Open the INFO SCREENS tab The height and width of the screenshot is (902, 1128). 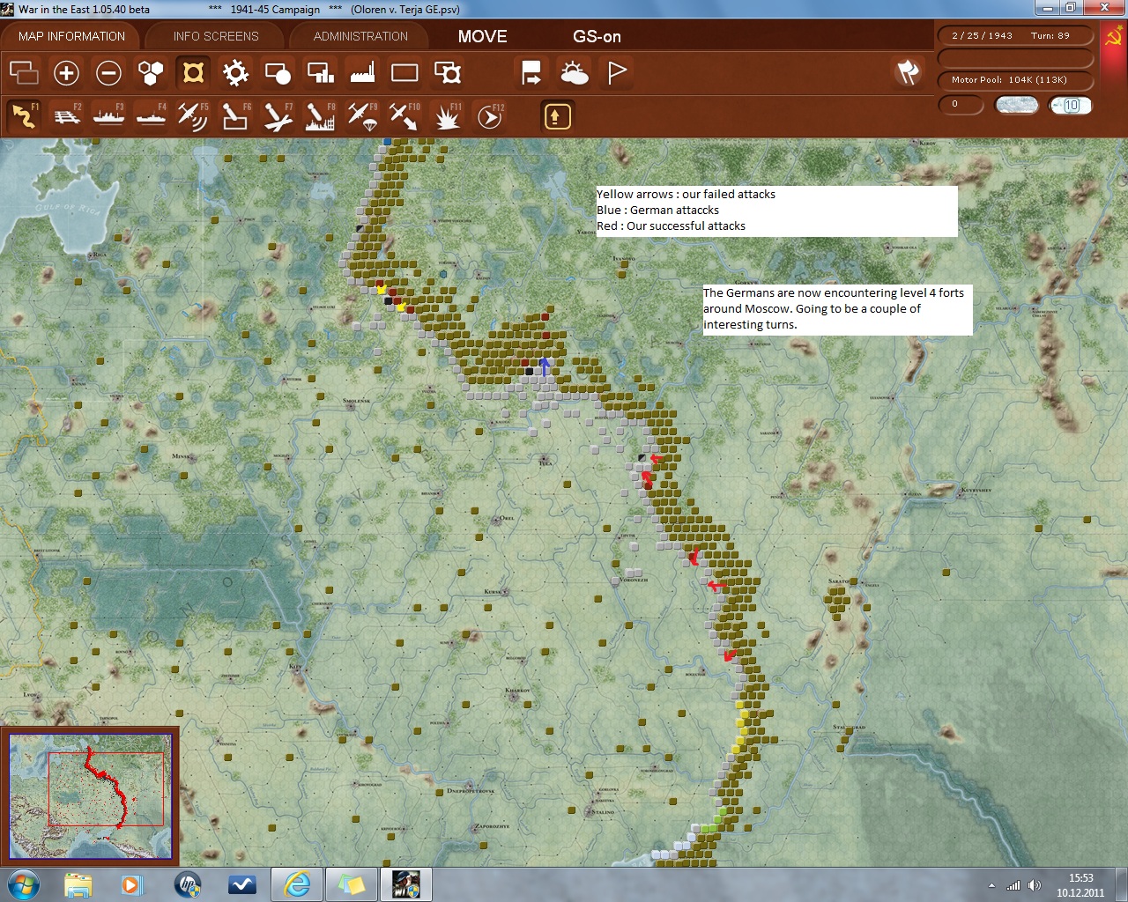pos(216,36)
